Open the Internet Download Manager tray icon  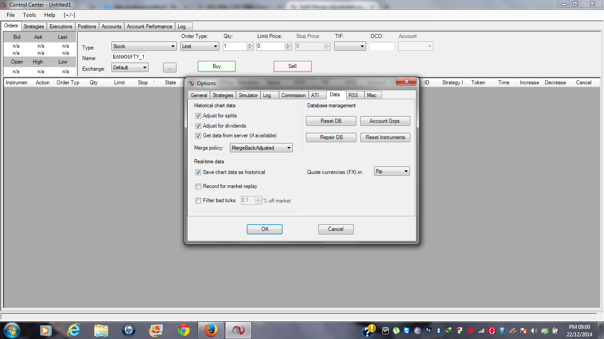point(449,331)
